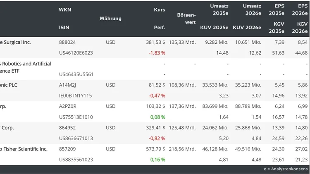Click market cap 125,48 Mrd.
The image size is (310, 174).
tap(182, 128)
